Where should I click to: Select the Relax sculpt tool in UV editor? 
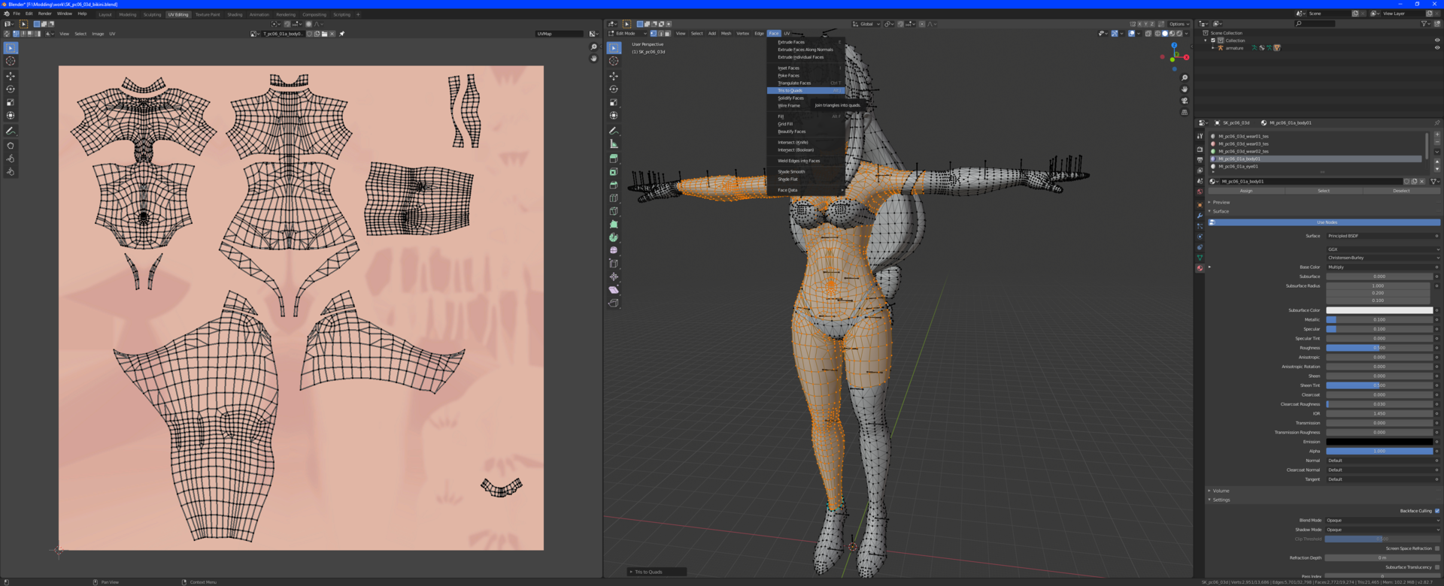point(11,159)
